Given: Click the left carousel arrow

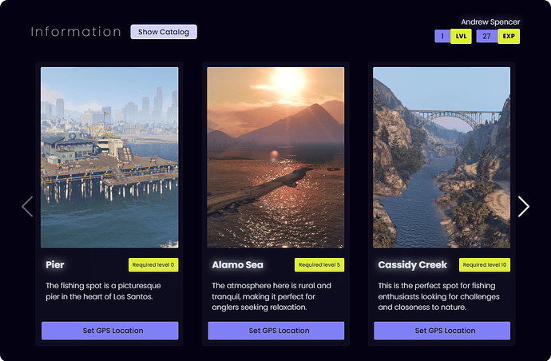Looking at the screenshot, I should (x=27, y=206).
